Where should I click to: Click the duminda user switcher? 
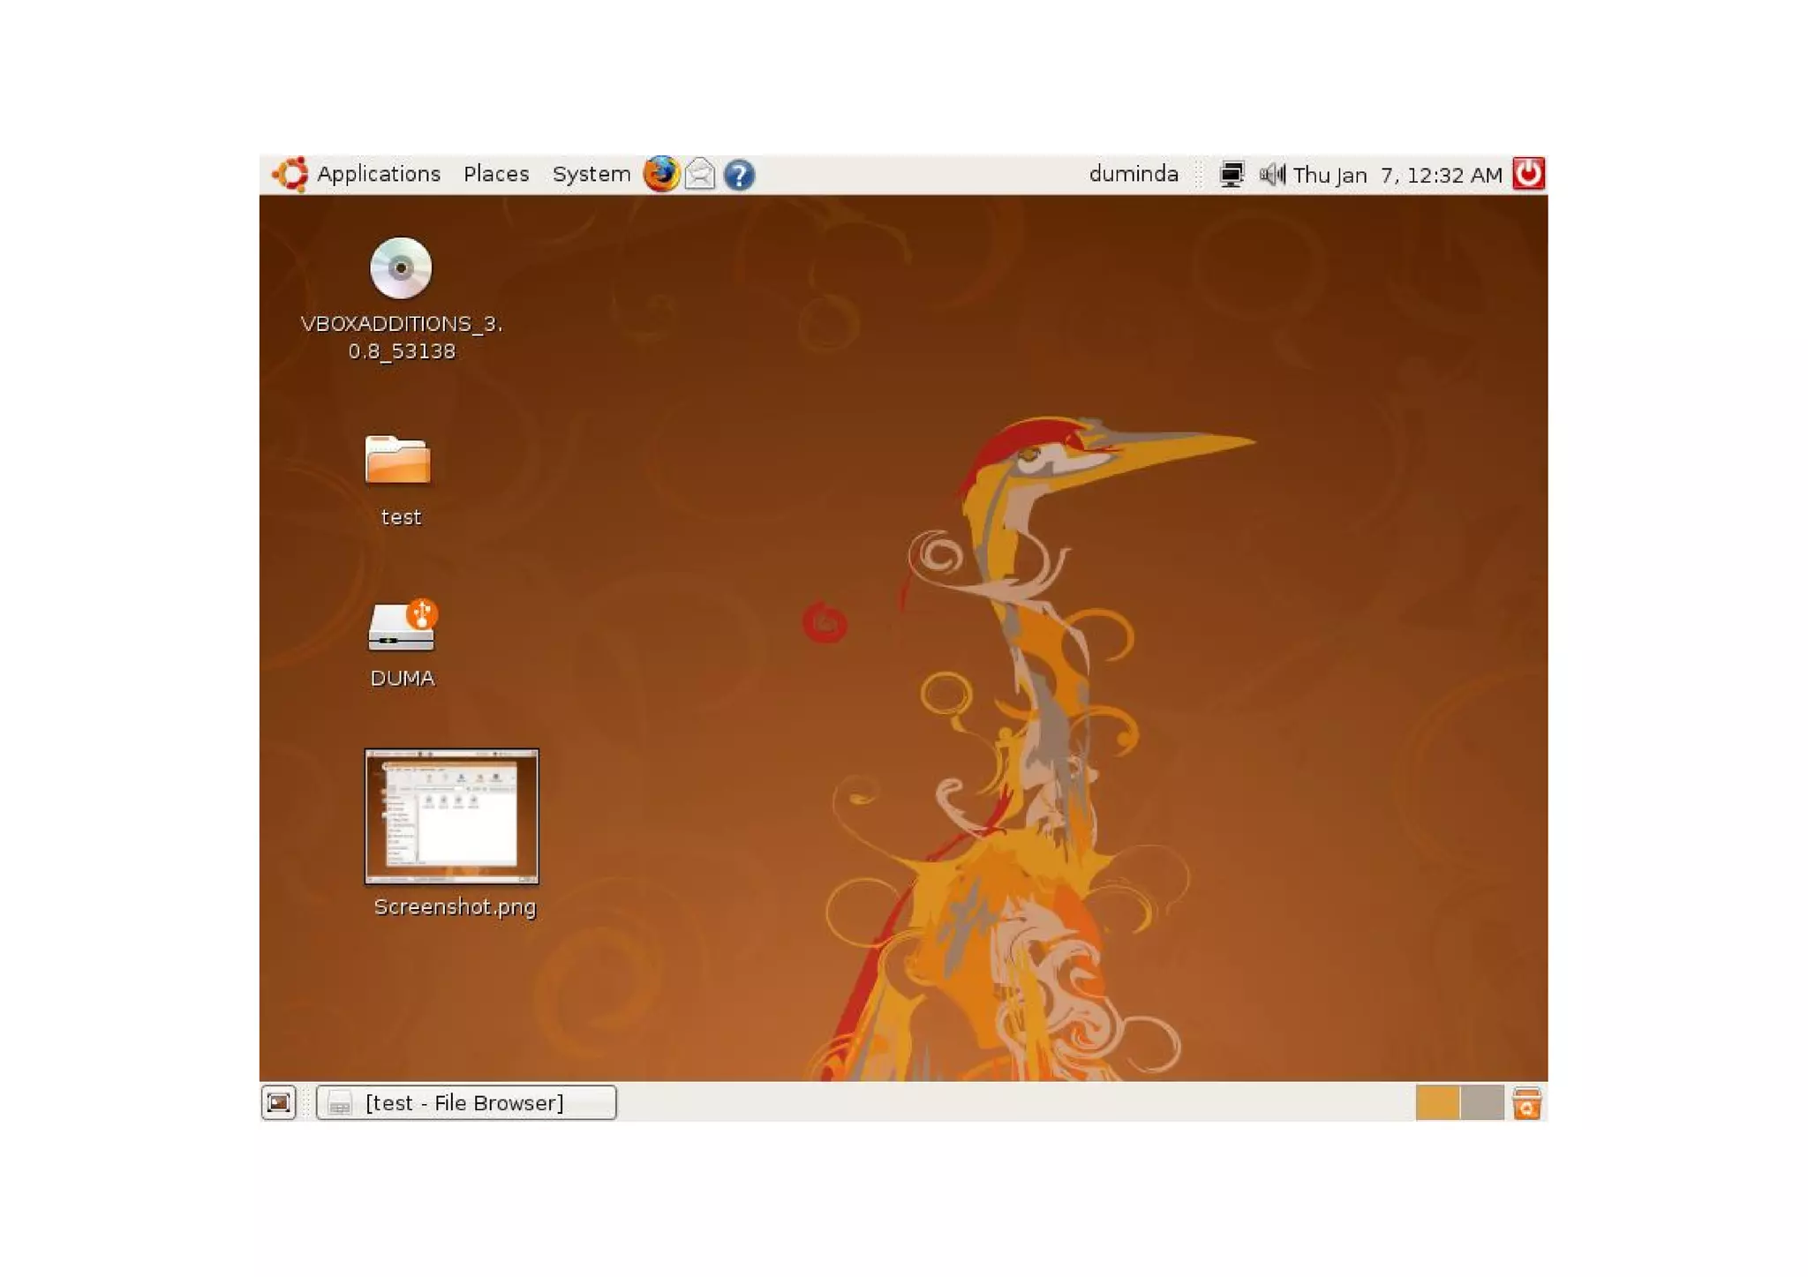pyautogui.click(x=1134, y=174)
